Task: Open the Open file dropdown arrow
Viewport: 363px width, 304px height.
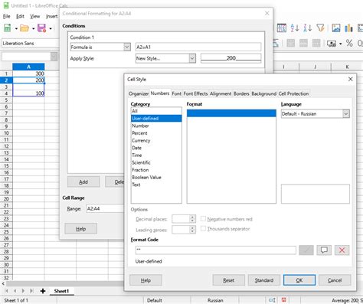Action: tap(34, 28)
